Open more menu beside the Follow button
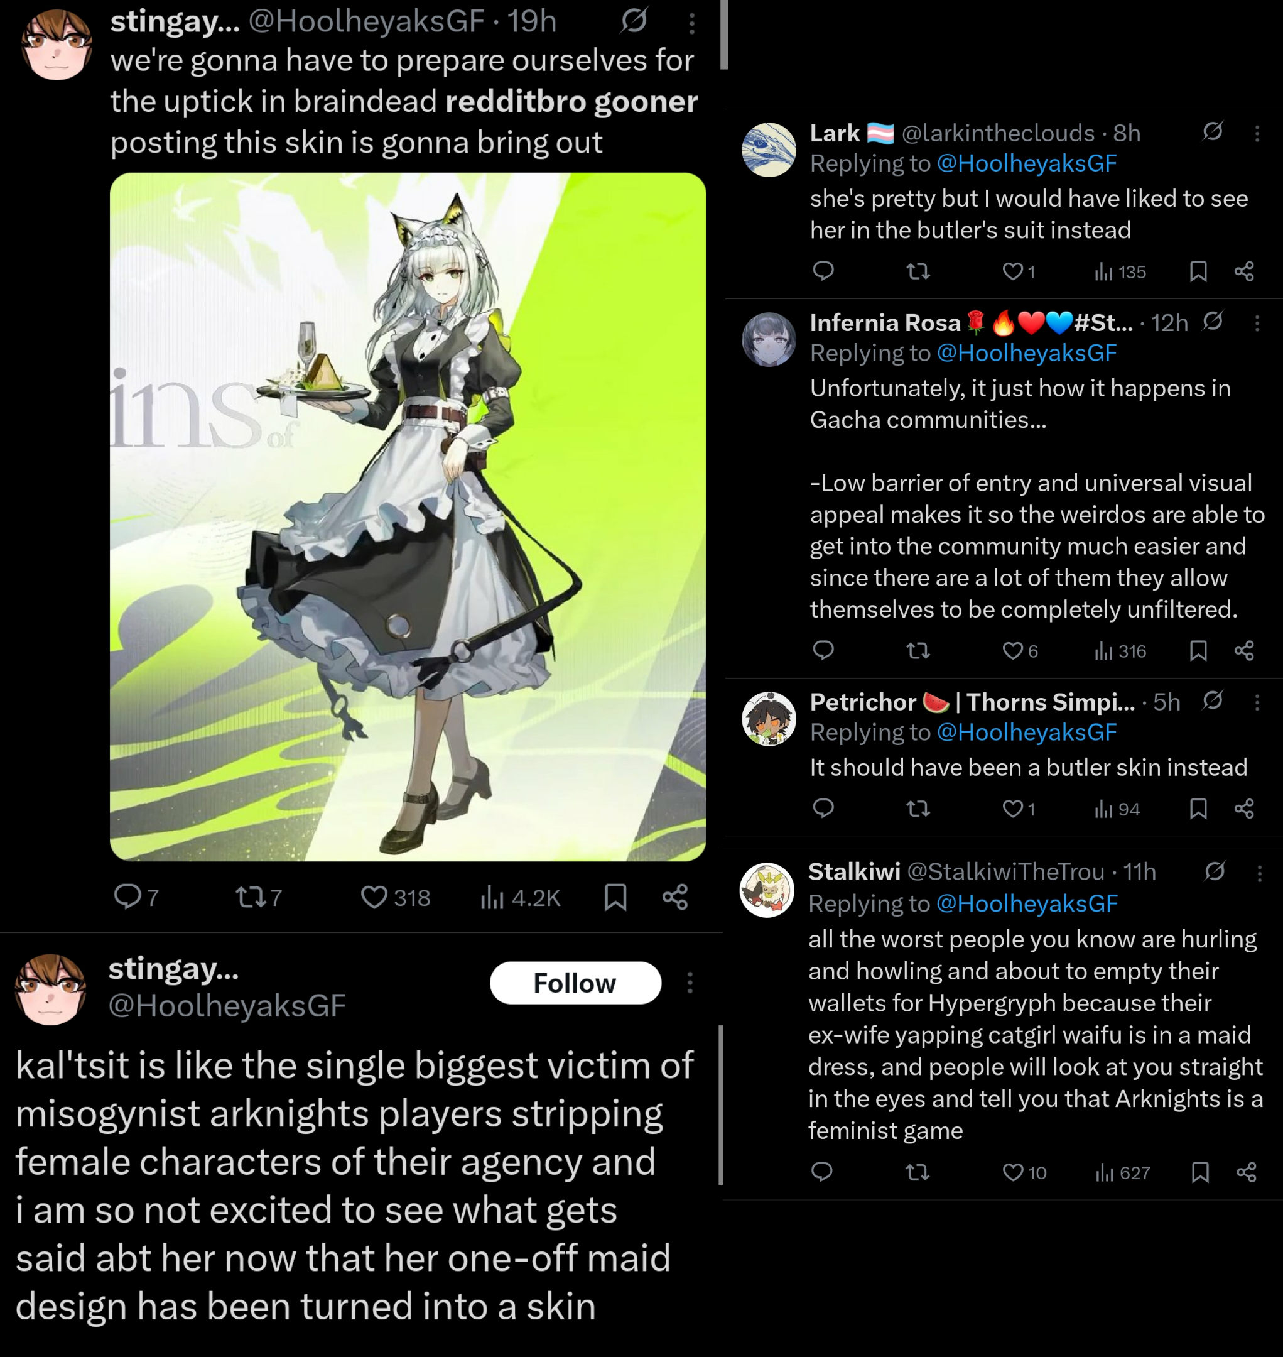 click(x=690, y=983)
